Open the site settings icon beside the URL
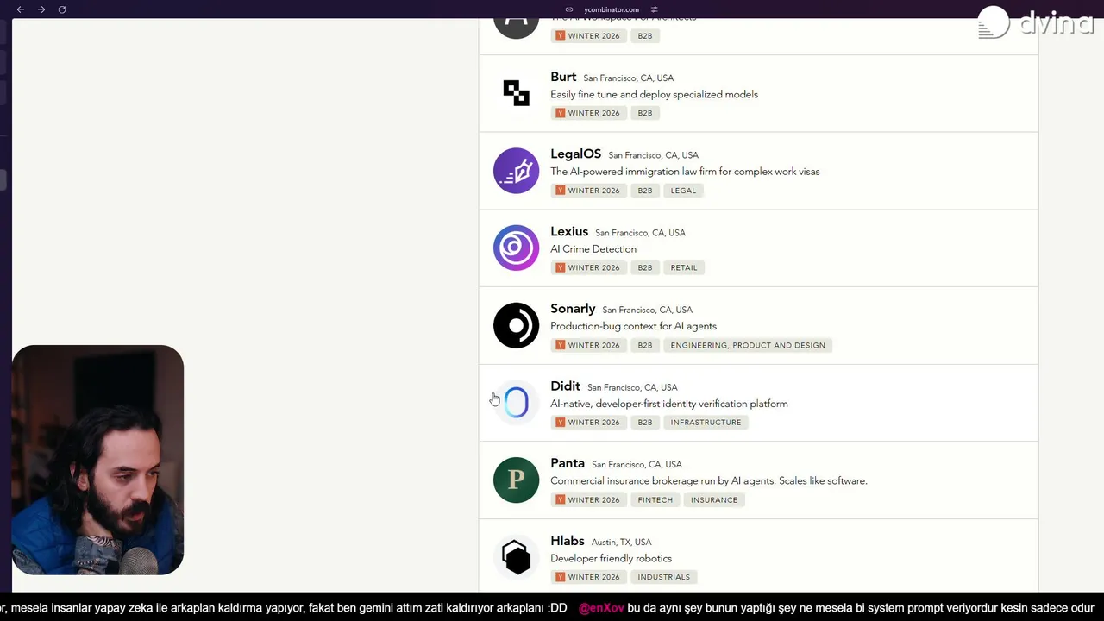1104x621 pixels. point(655,9)
